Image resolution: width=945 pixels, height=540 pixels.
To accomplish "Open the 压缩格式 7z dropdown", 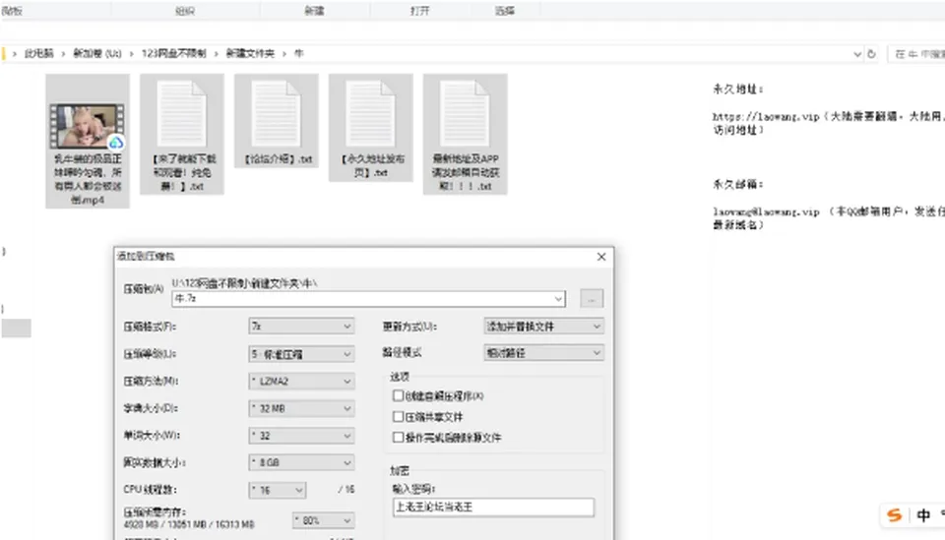I will tap(301, 326).
